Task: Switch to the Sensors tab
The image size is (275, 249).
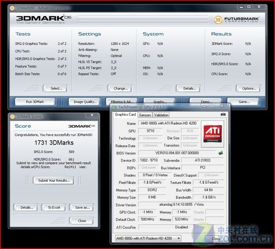Action: (x=145, y=115)
